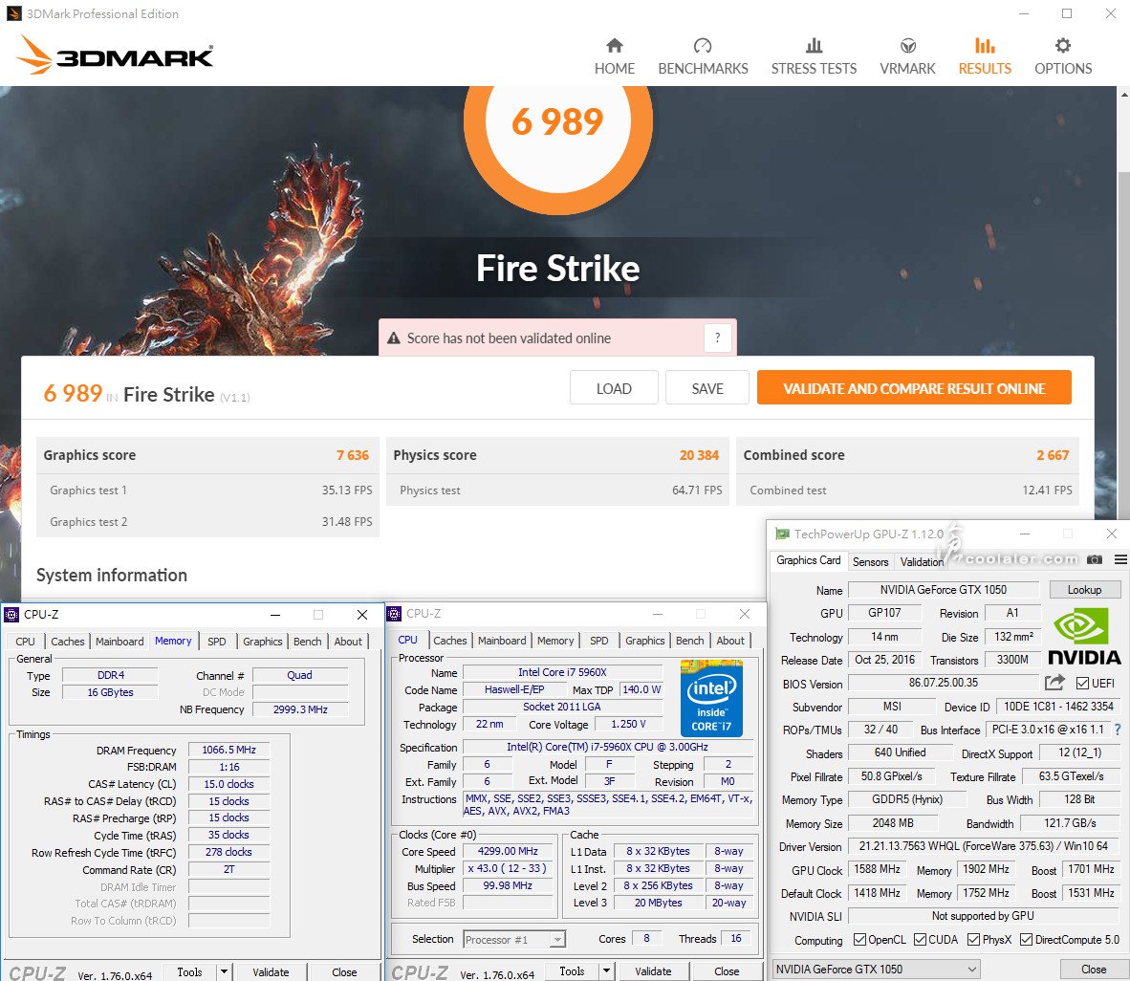Screen dimensions: 1130x981
Task: Click the CPU-Z Memory window title icon
Action: (11, 614)
